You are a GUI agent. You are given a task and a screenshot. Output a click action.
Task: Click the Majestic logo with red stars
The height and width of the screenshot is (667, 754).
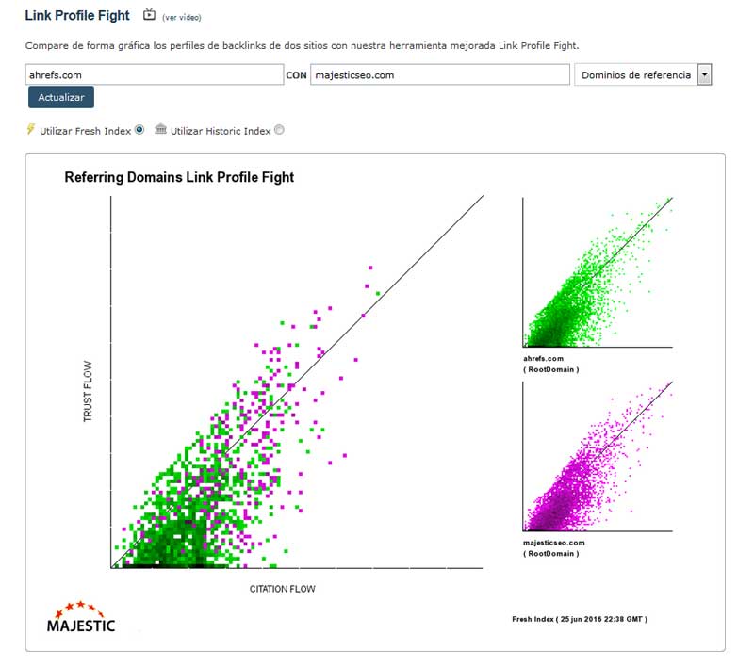(81, 615)
